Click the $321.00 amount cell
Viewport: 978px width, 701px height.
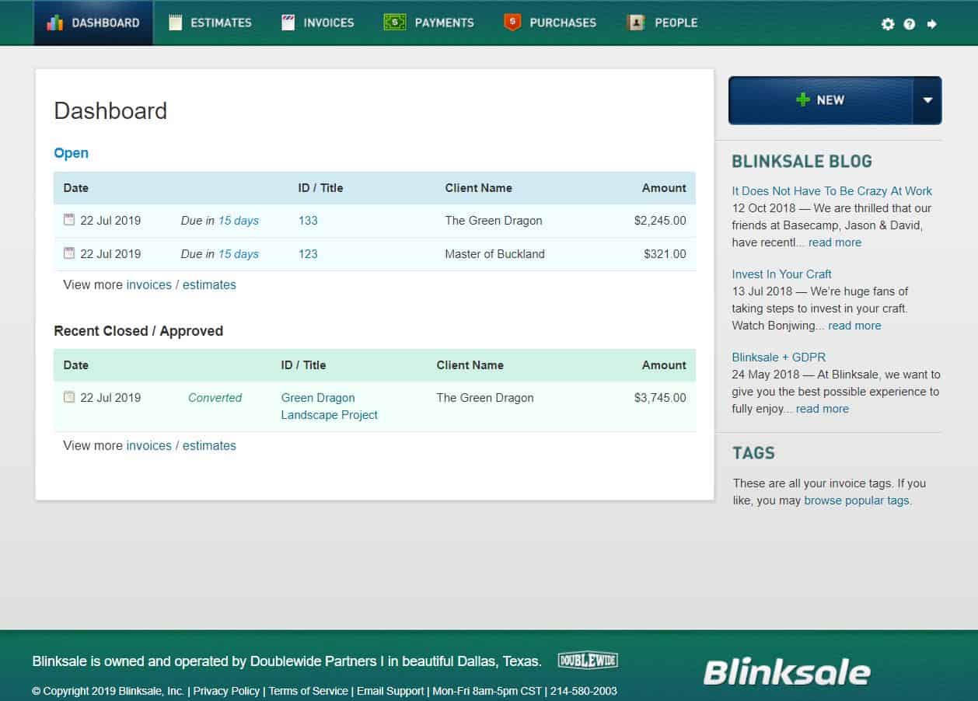coord(665,254)
